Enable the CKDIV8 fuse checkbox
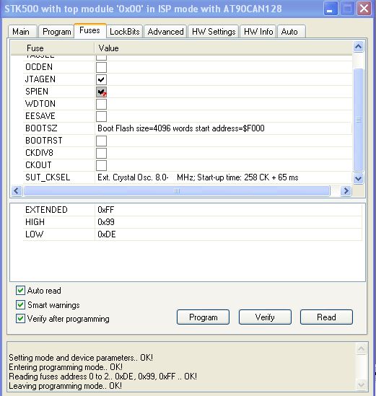 tap(101, 153)
